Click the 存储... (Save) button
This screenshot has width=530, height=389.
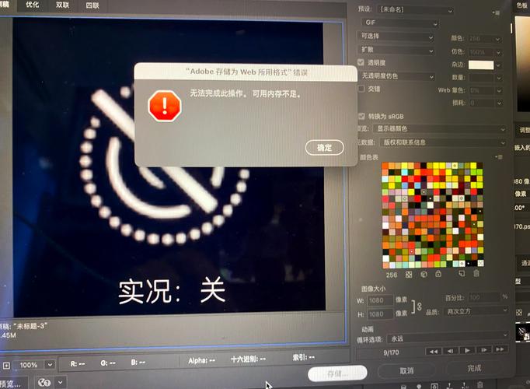click(337, 373)
